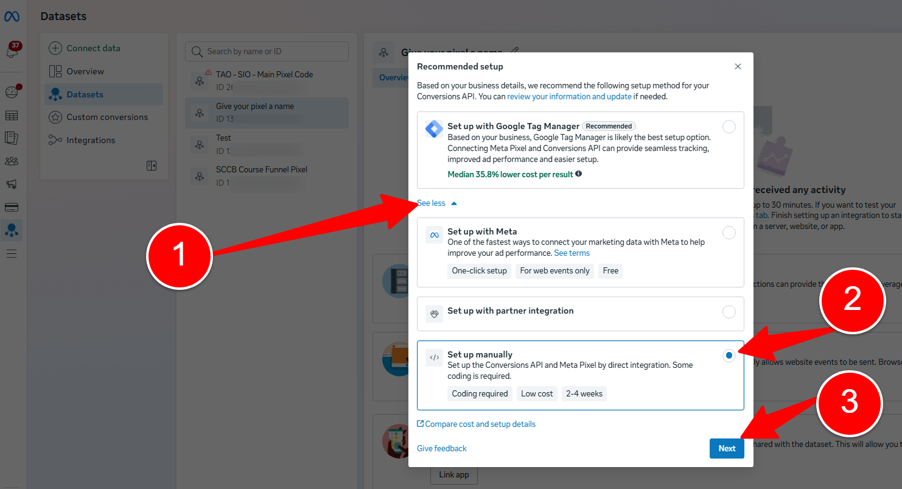The image size is (902, 489).
Task: Click the Free tag on Meta option
Action: coord(610,271)
